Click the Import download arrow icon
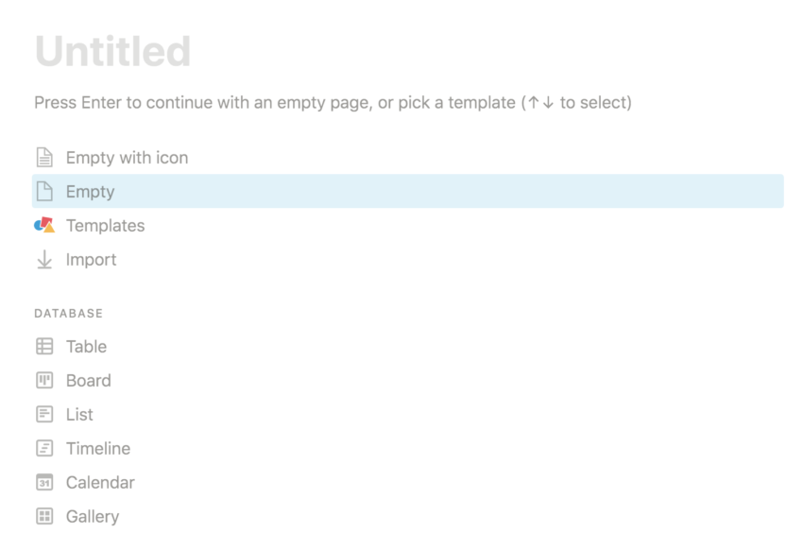This screenshot has width=803, height=550. click(x=43, y=260)
